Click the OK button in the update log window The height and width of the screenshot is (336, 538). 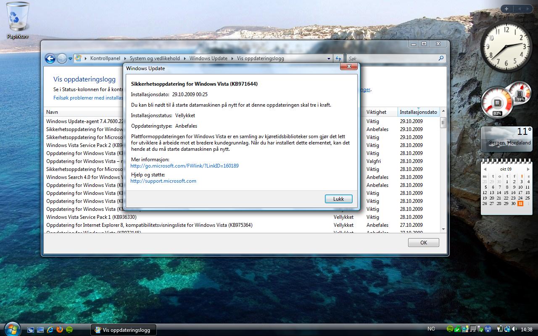pos(423,242)
